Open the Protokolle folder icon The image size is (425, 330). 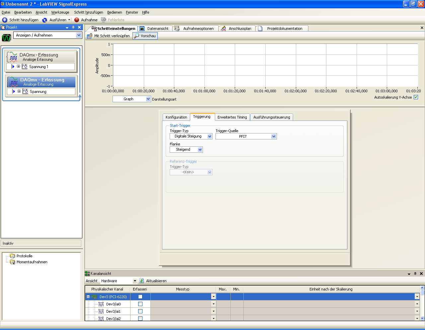12,256
